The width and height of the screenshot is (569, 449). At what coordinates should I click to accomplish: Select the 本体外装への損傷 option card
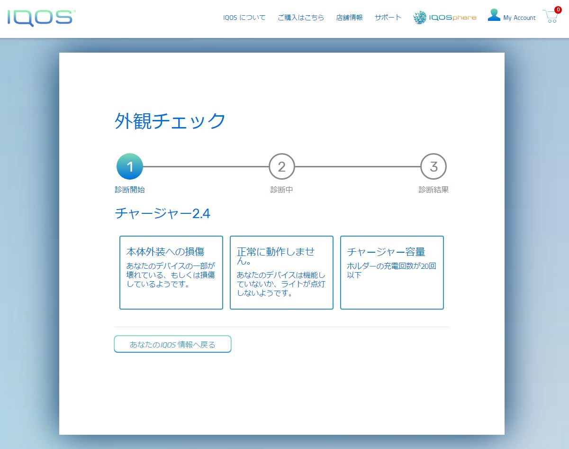171,273
